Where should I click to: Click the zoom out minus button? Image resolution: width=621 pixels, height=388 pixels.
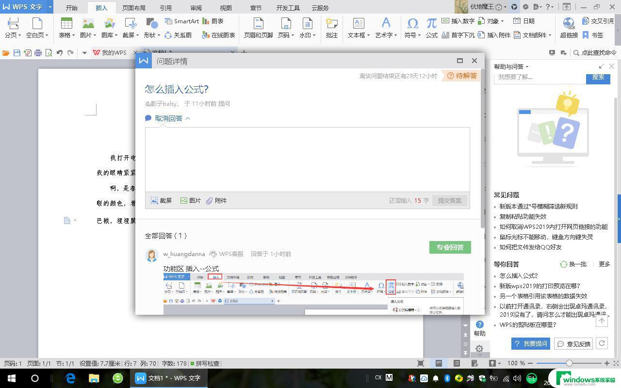(x=531, y=363)
